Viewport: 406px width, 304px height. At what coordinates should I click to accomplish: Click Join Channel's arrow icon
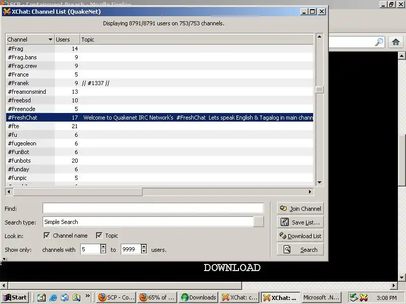284,208
